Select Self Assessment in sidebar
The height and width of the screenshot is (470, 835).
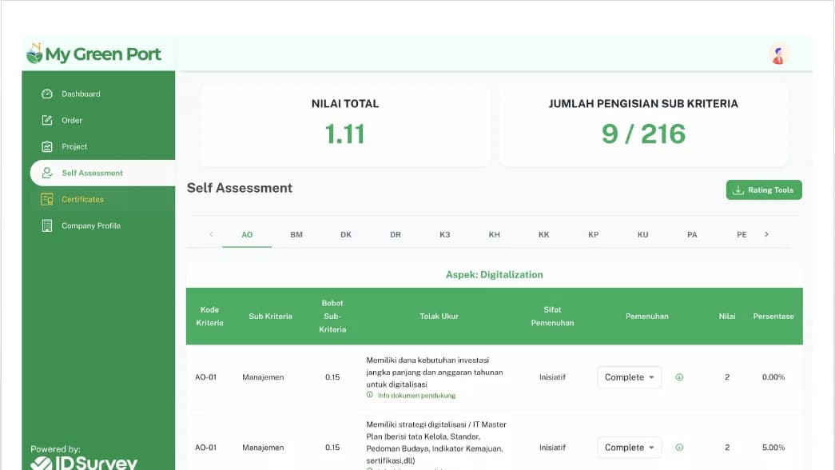102,173
